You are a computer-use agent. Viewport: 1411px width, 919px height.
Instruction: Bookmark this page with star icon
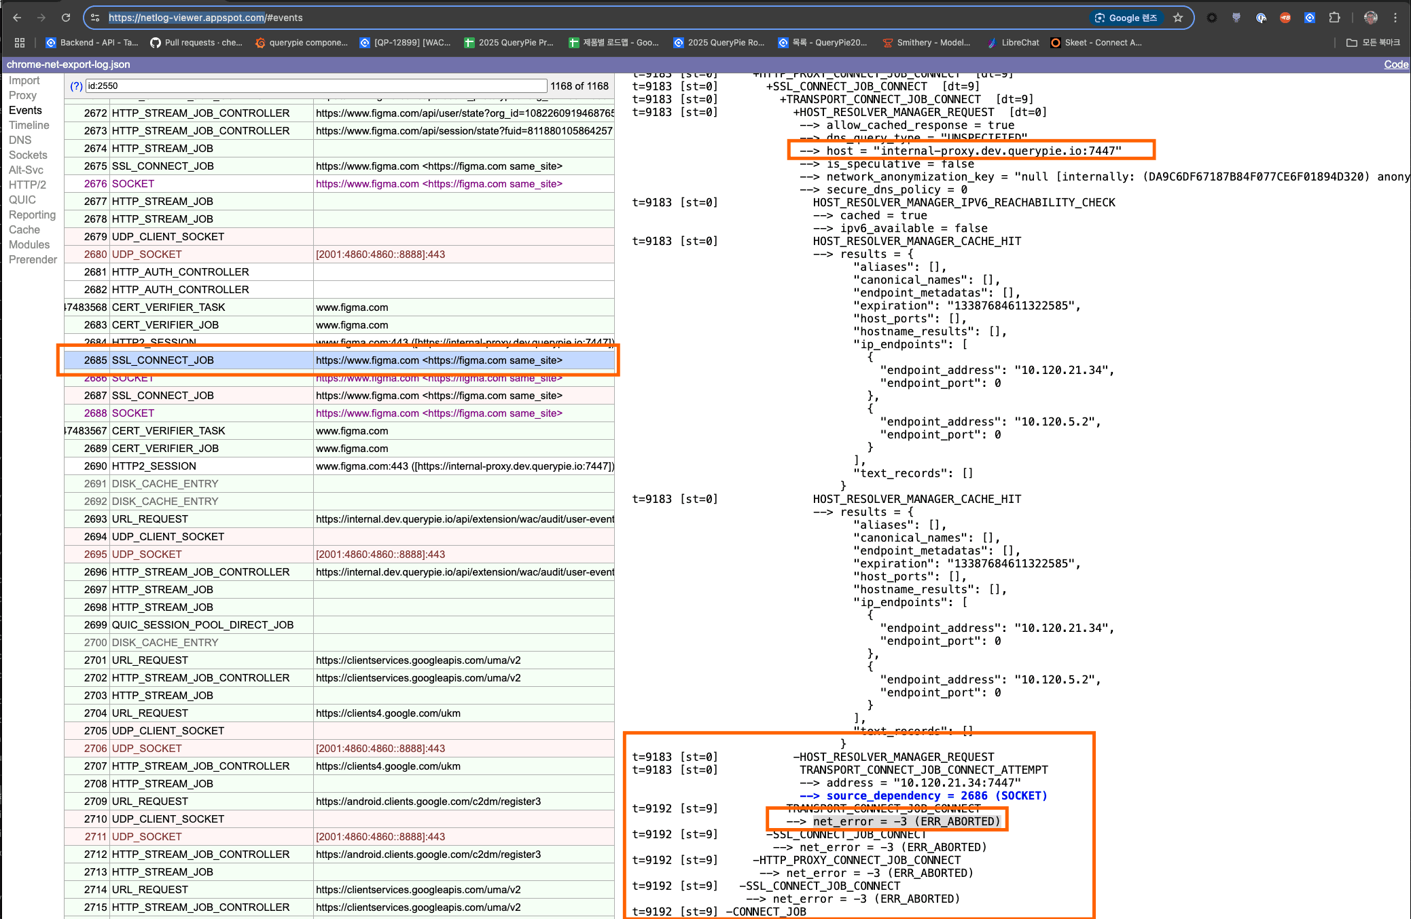1178,18
